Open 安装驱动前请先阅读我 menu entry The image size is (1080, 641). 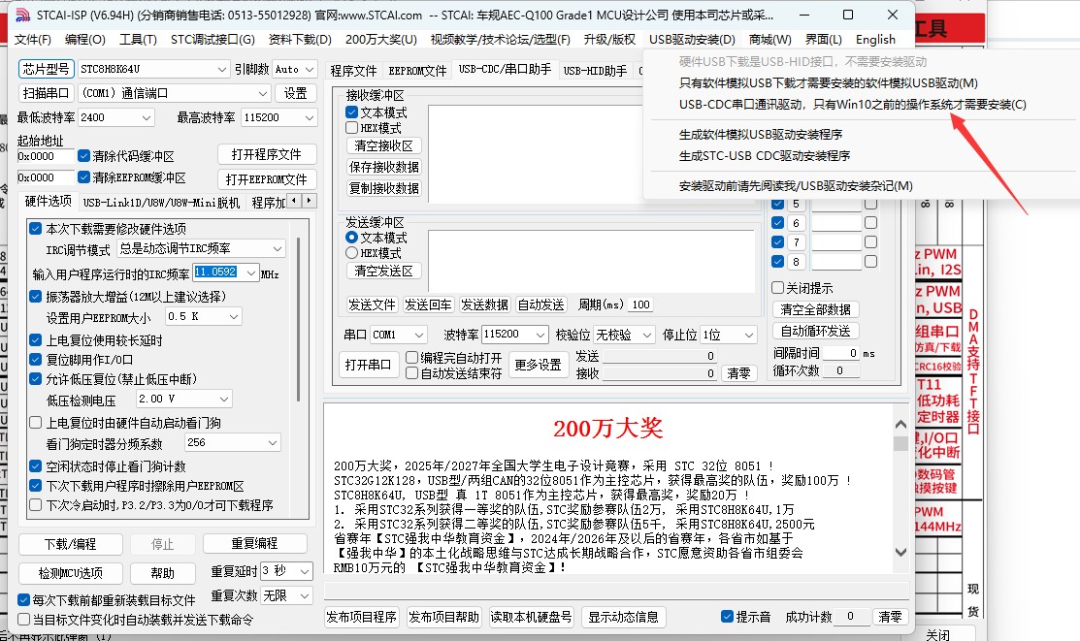point(796,186)
